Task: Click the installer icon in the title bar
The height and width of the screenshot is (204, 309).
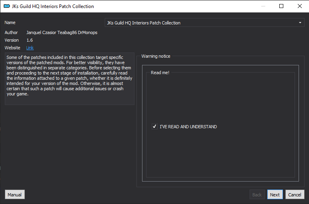Action: (7, 6)
